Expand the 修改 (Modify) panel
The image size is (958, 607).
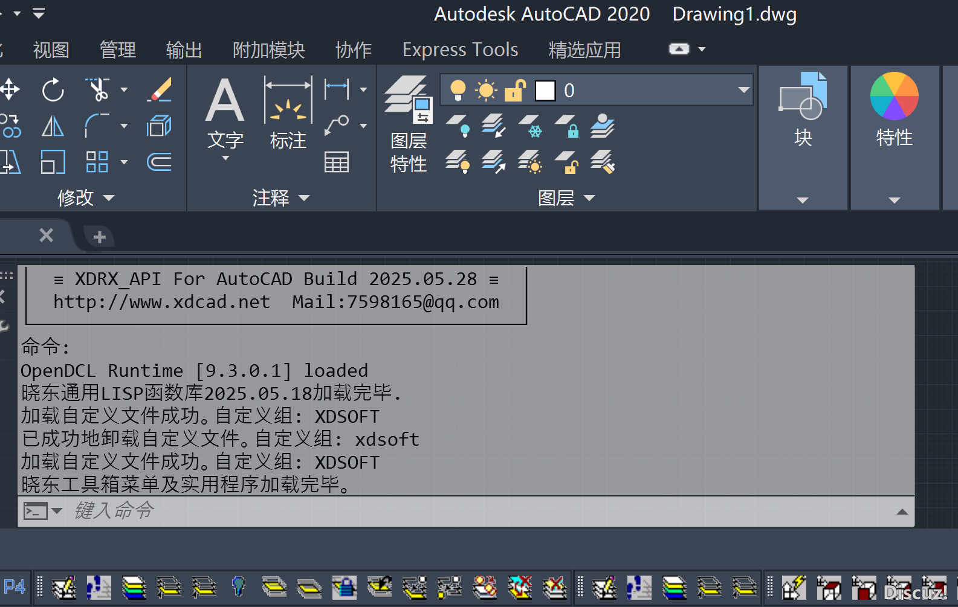(86, 198)
